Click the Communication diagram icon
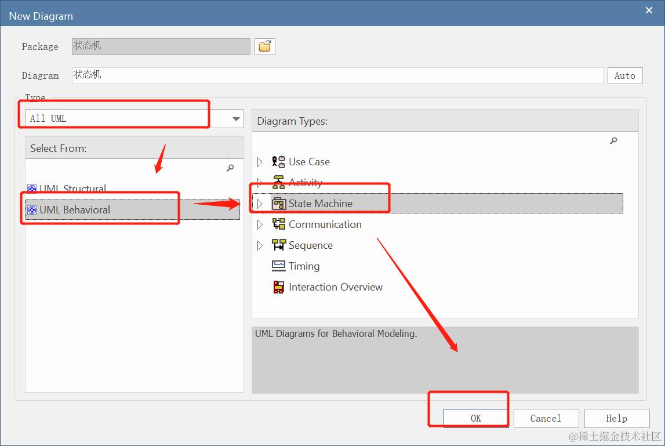This screenshot has height=446, width=665. [x=279, y=224]
